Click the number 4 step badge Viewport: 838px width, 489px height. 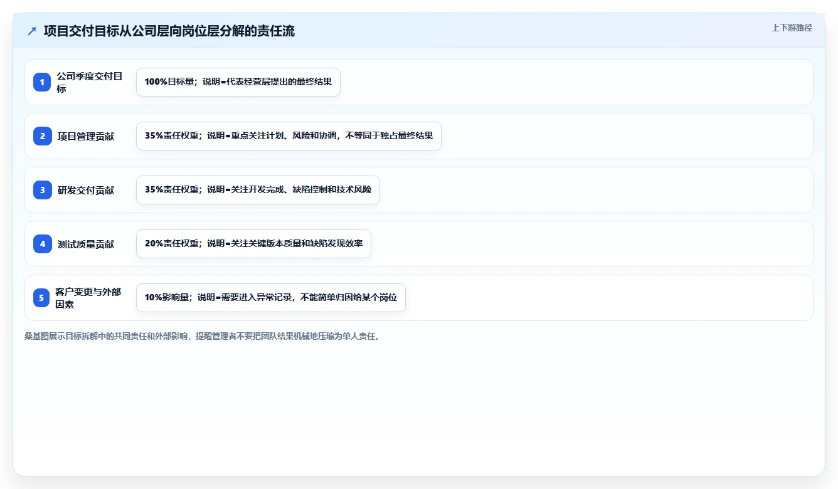pyautogui.click(x=43, y=244)
